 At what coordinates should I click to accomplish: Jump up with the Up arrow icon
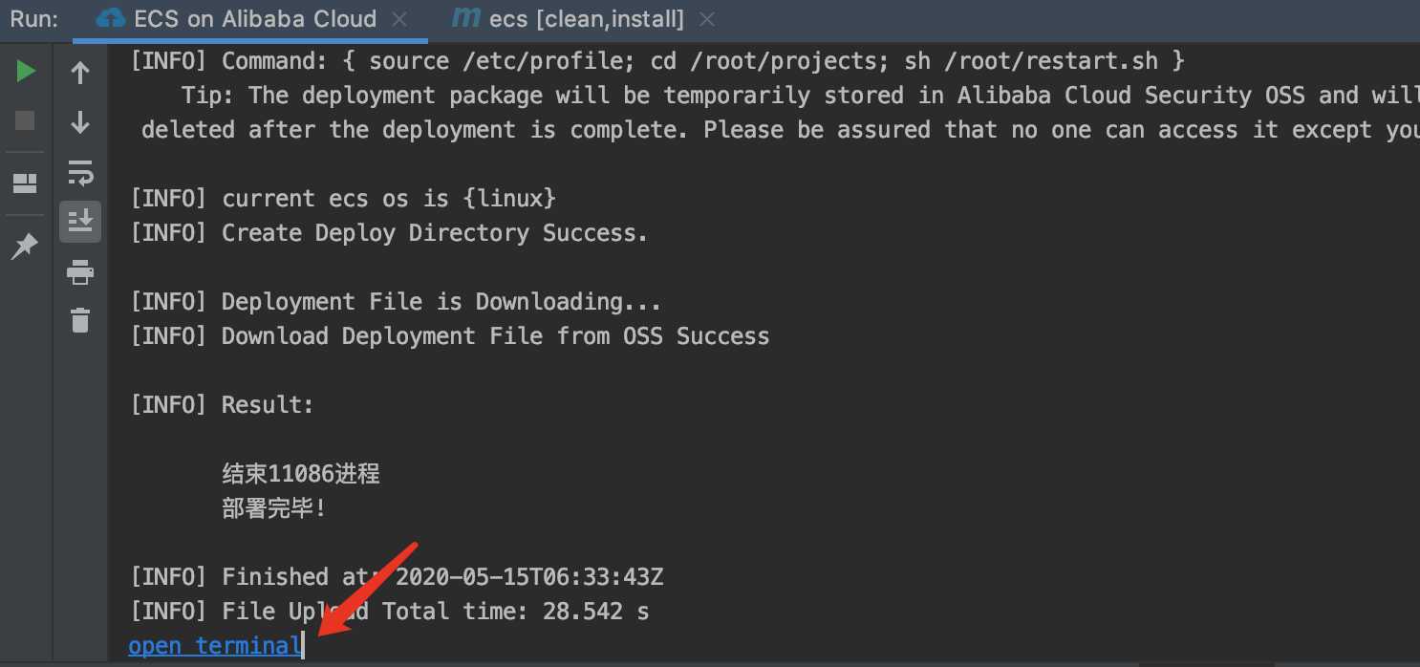click(x=80, y=73)
